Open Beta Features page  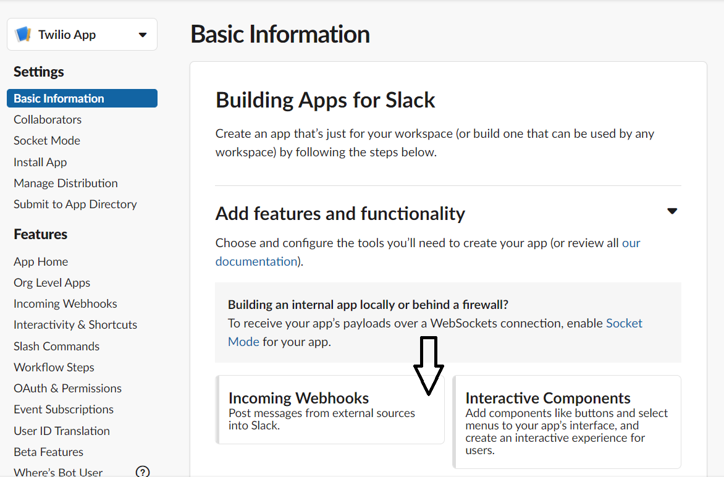(x=48, y=452)
